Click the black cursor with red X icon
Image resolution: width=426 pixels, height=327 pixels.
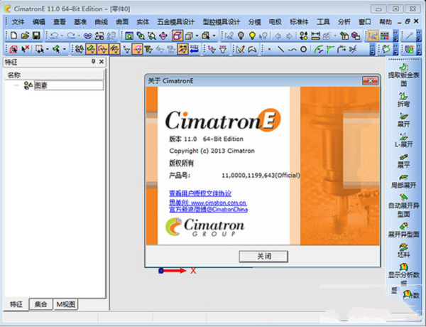tap(26, 49)
